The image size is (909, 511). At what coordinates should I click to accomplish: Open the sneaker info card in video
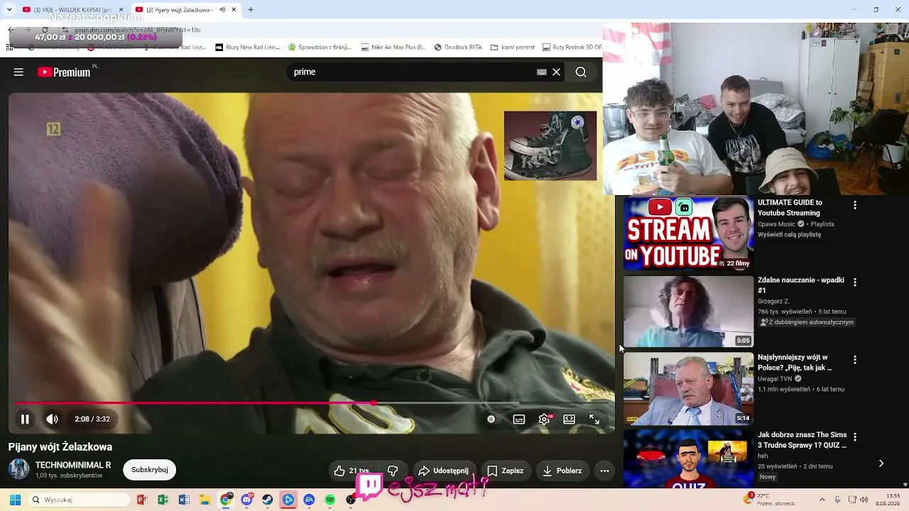[x=550, y=145]
